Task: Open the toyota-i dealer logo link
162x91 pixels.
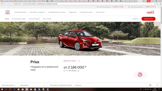Action: click(150, 12)
